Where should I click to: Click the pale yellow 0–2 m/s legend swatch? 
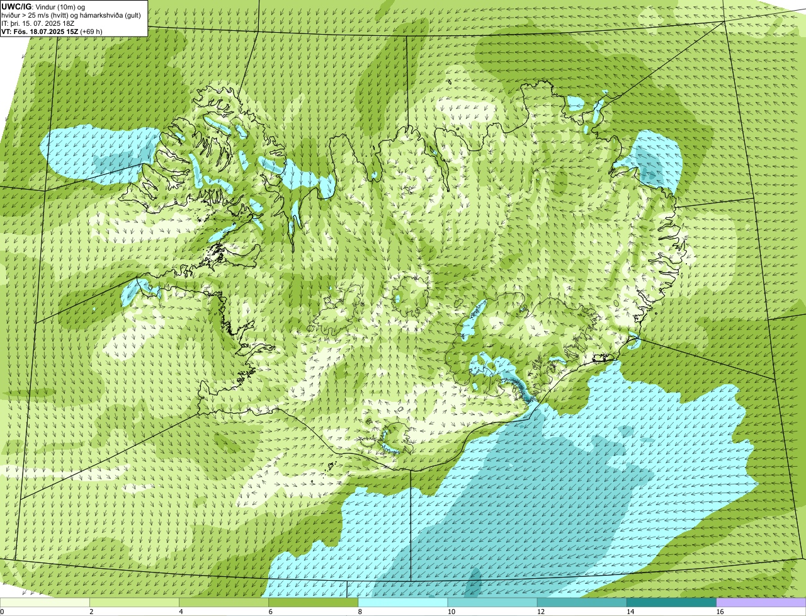pyautogui.click(x=45, y=602)
